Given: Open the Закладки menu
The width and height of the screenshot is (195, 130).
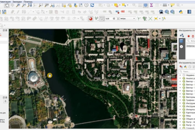Looking at the screenshot, I should coord(17,2).
